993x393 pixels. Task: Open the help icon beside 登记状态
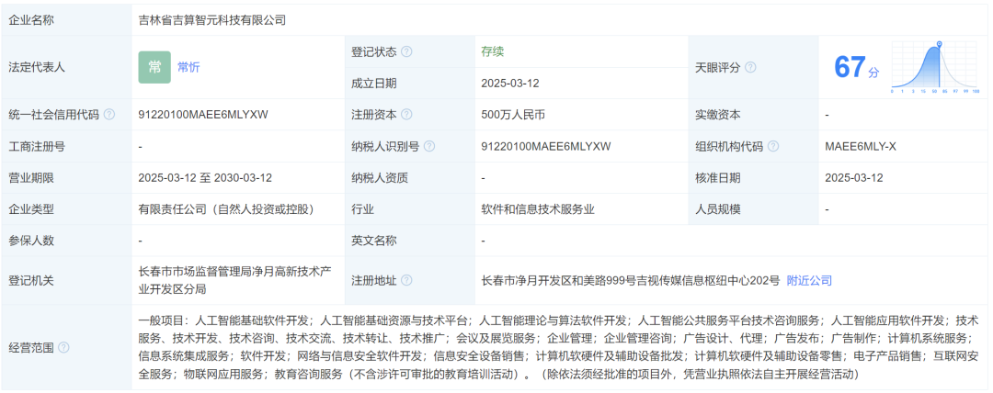click(x=406, y=52)
